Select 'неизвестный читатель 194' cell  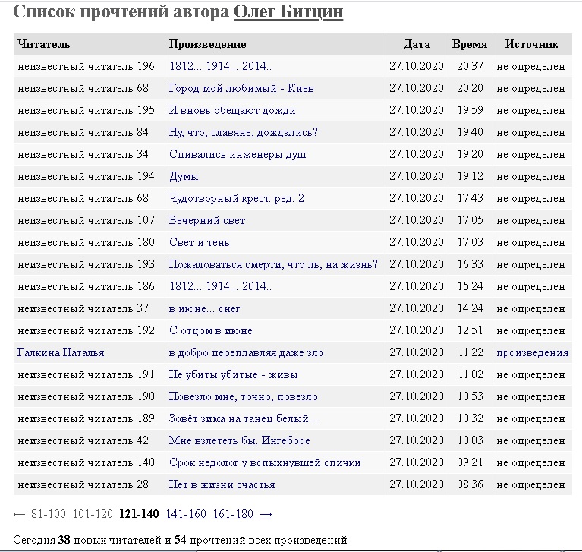tap(89, 176)
